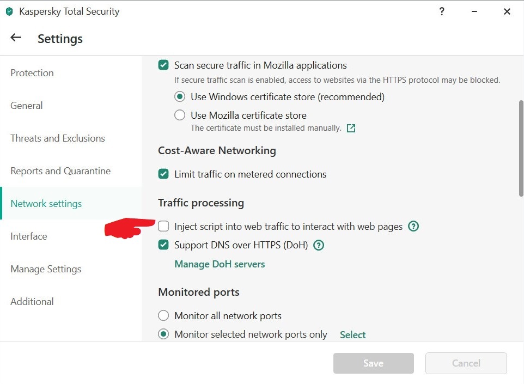Select Use Mozilla certificate store option
This screenshot has height=384, width=524.
(x=180, y=115)
